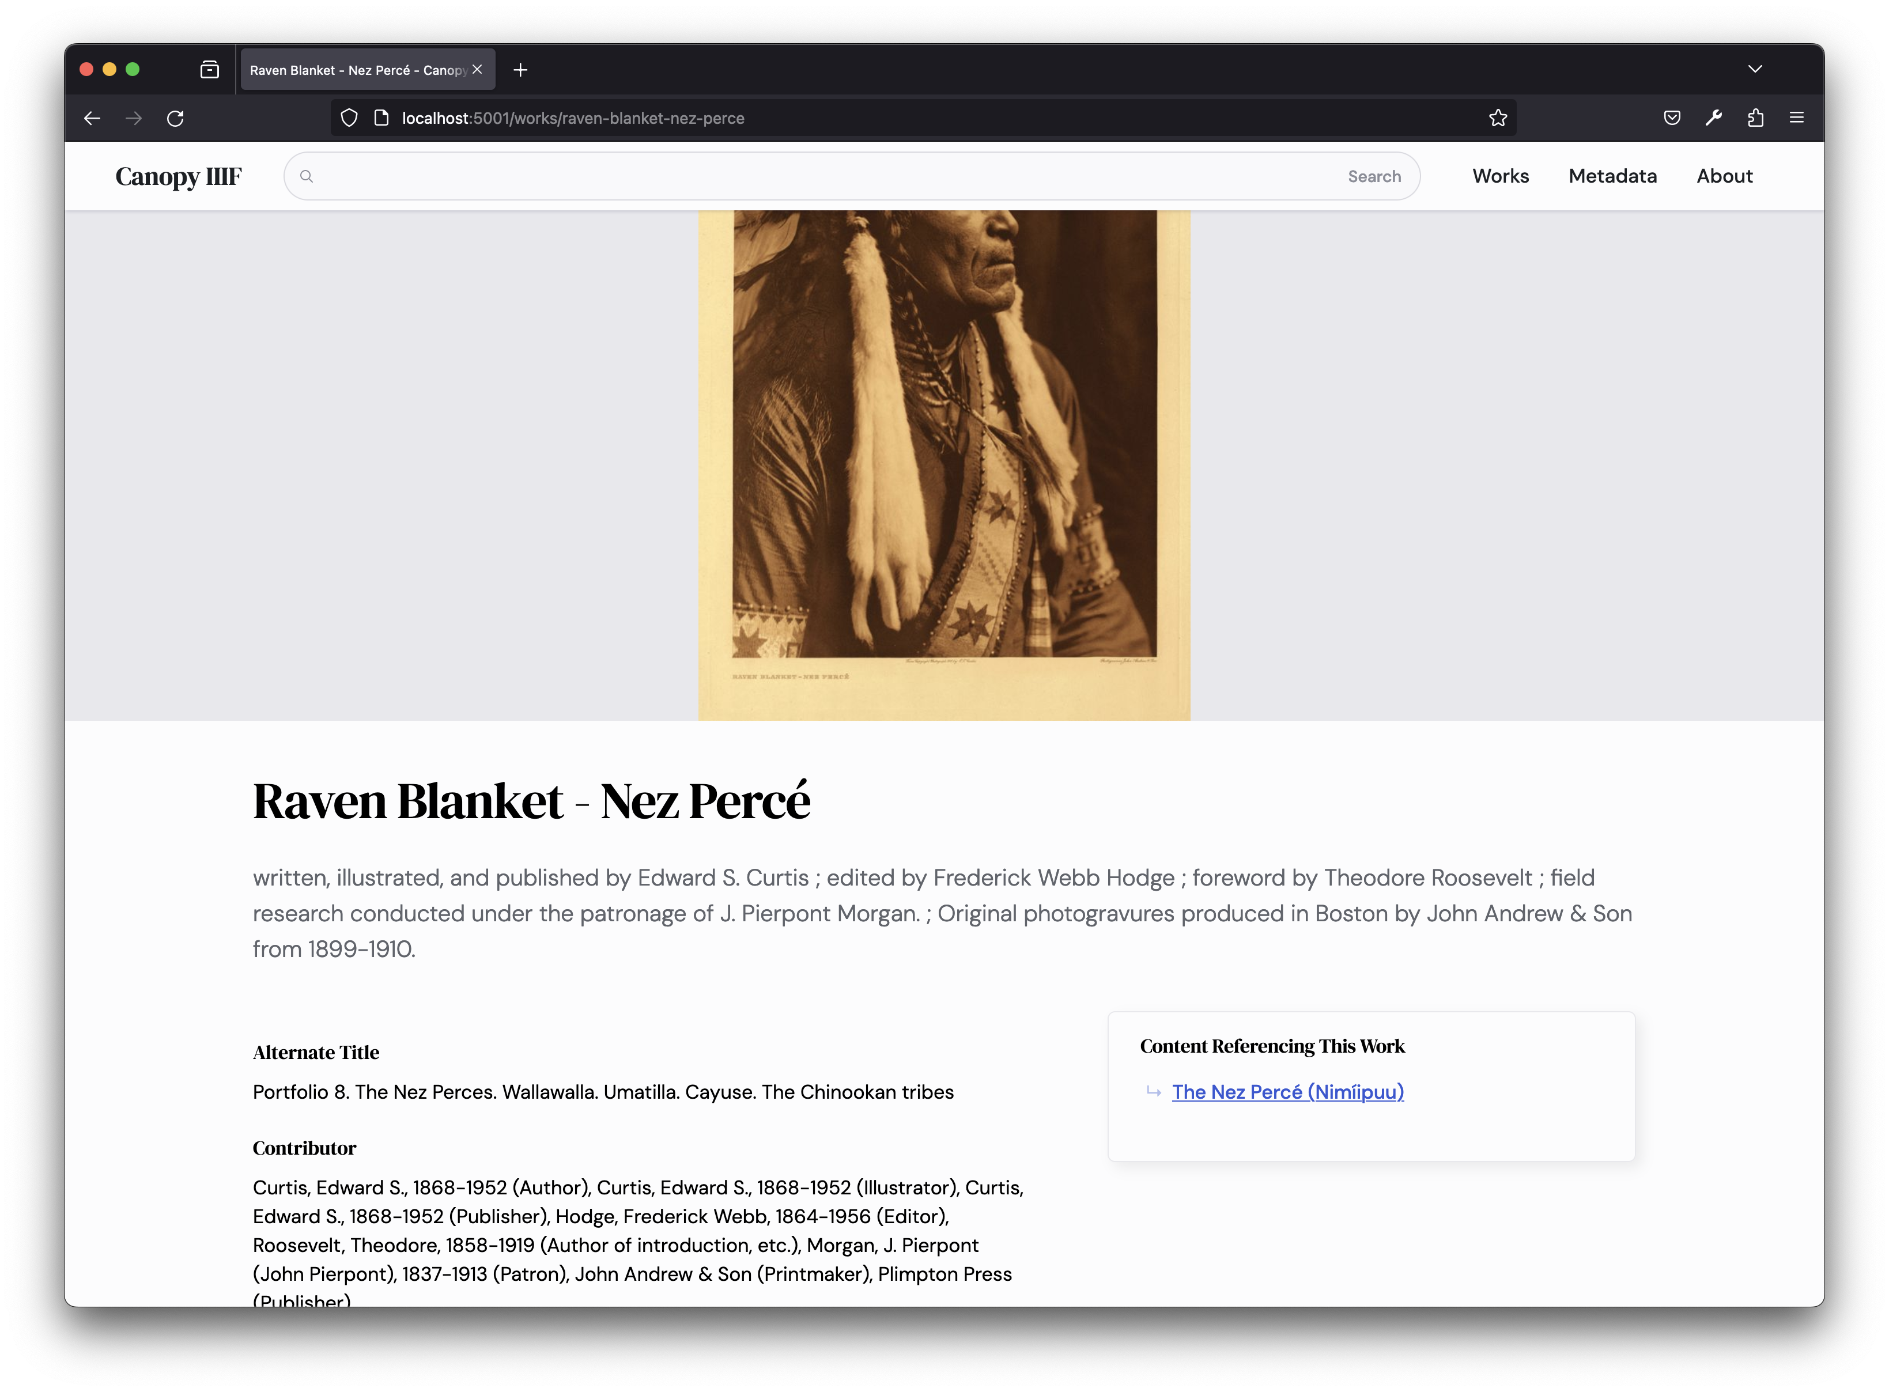Screen dimensions: 1889x1392
Task: Focus the site search input field
Action: 826,176
